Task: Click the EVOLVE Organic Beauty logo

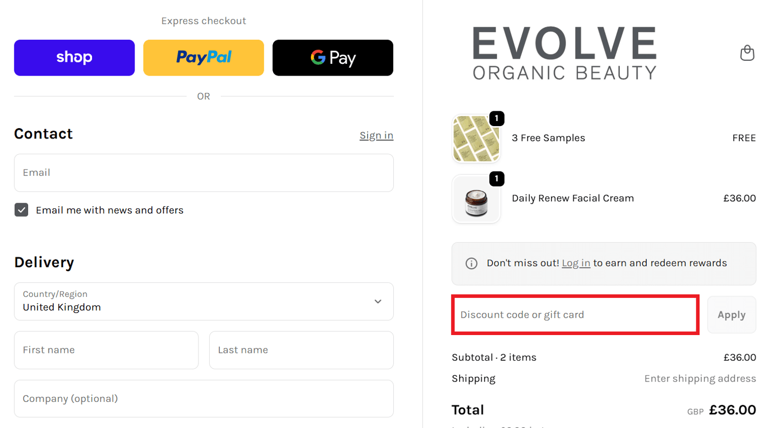Action: pos(565,53)
